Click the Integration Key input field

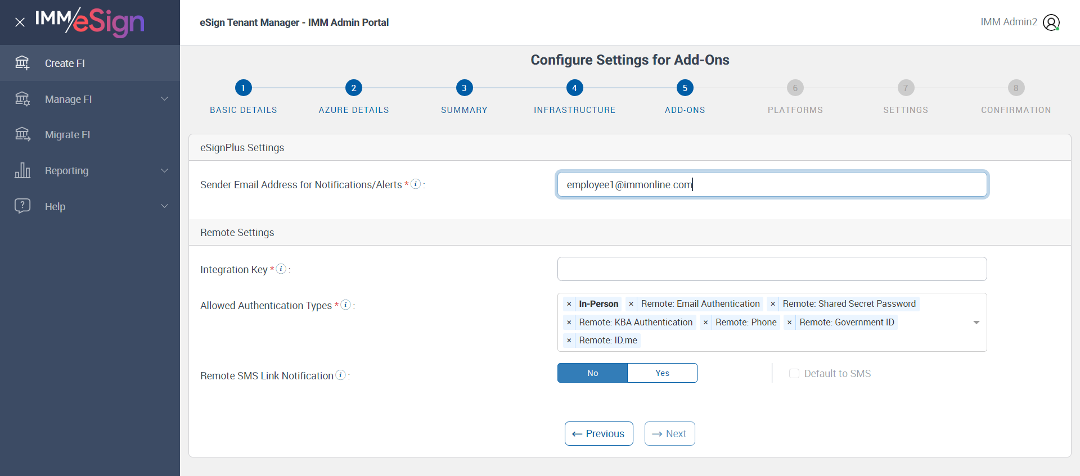[x=772, y=269]
